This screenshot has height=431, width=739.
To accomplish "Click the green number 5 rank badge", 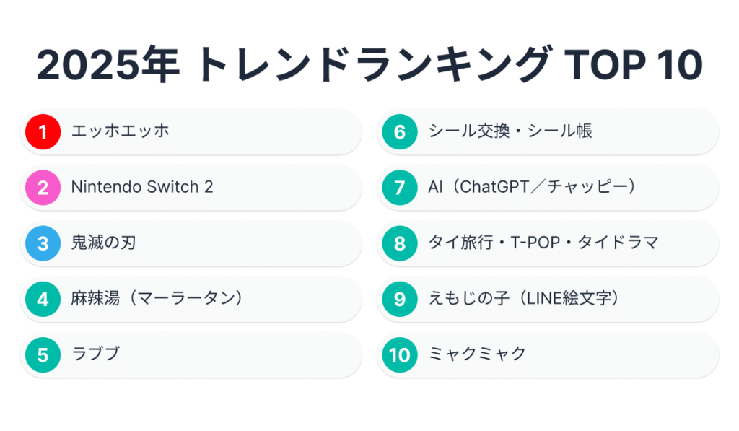I will click(43, 354).
